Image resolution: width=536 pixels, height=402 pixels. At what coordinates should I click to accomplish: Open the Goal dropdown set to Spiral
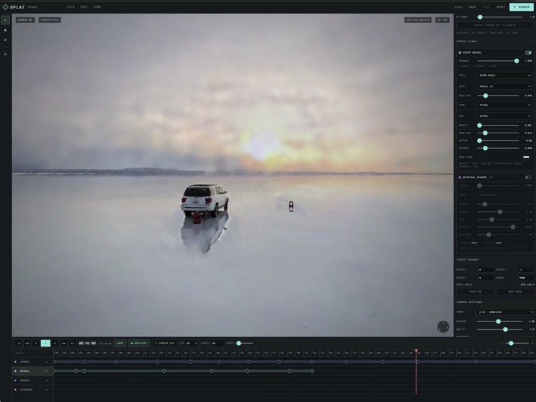[504, 116]
